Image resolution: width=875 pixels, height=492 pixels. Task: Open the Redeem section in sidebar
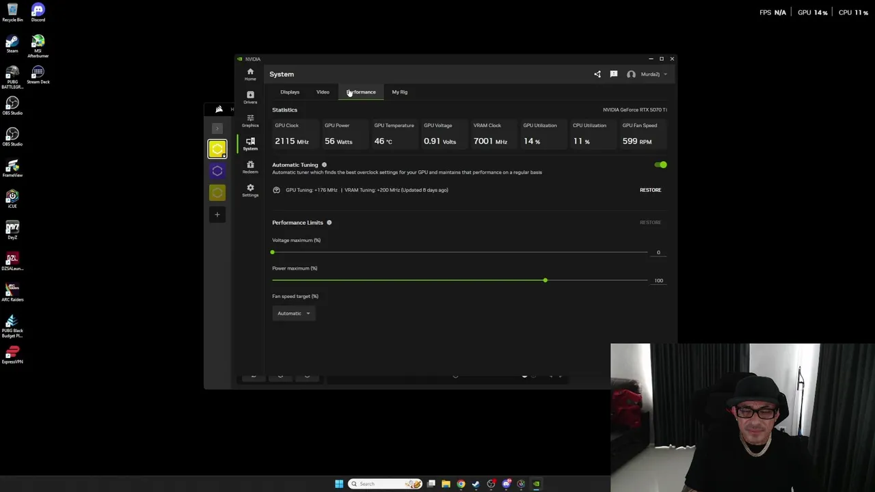point(250,167)
